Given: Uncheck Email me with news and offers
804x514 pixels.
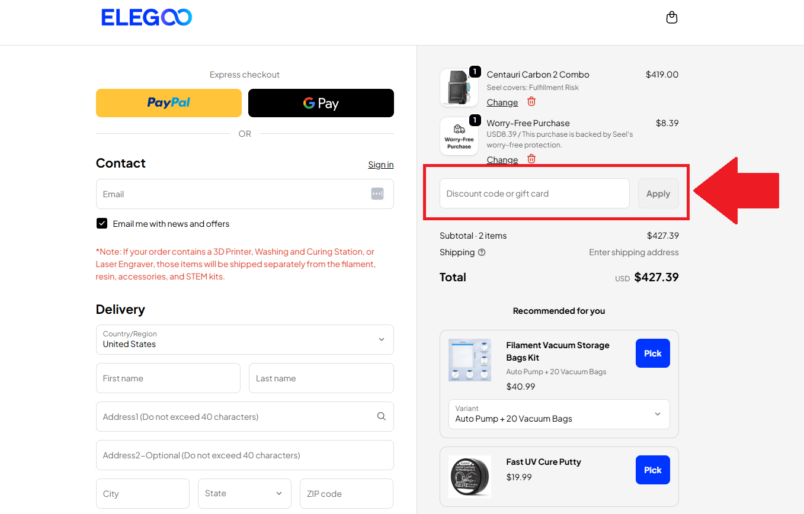Looking at the screenshot, I should coord(101,223).
